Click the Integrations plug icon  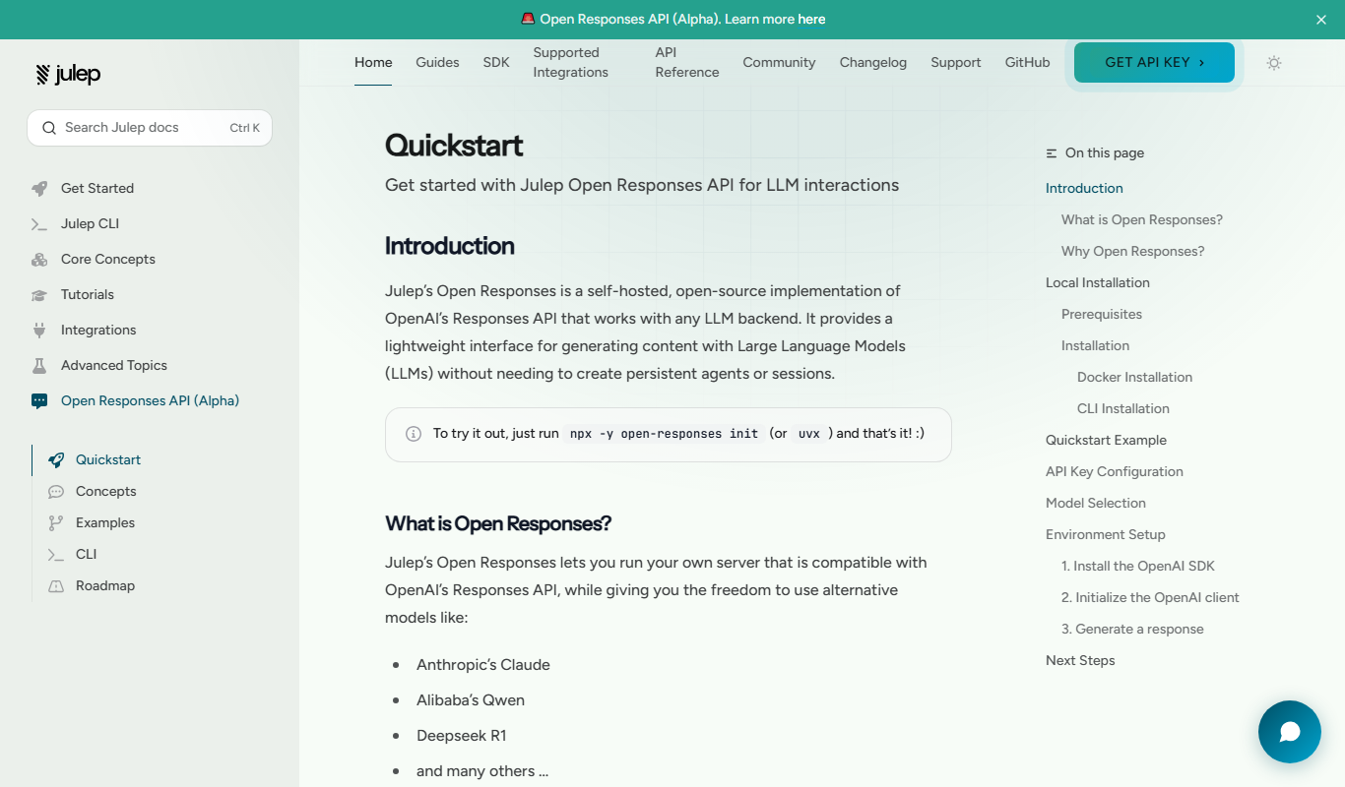click(39, 330)
